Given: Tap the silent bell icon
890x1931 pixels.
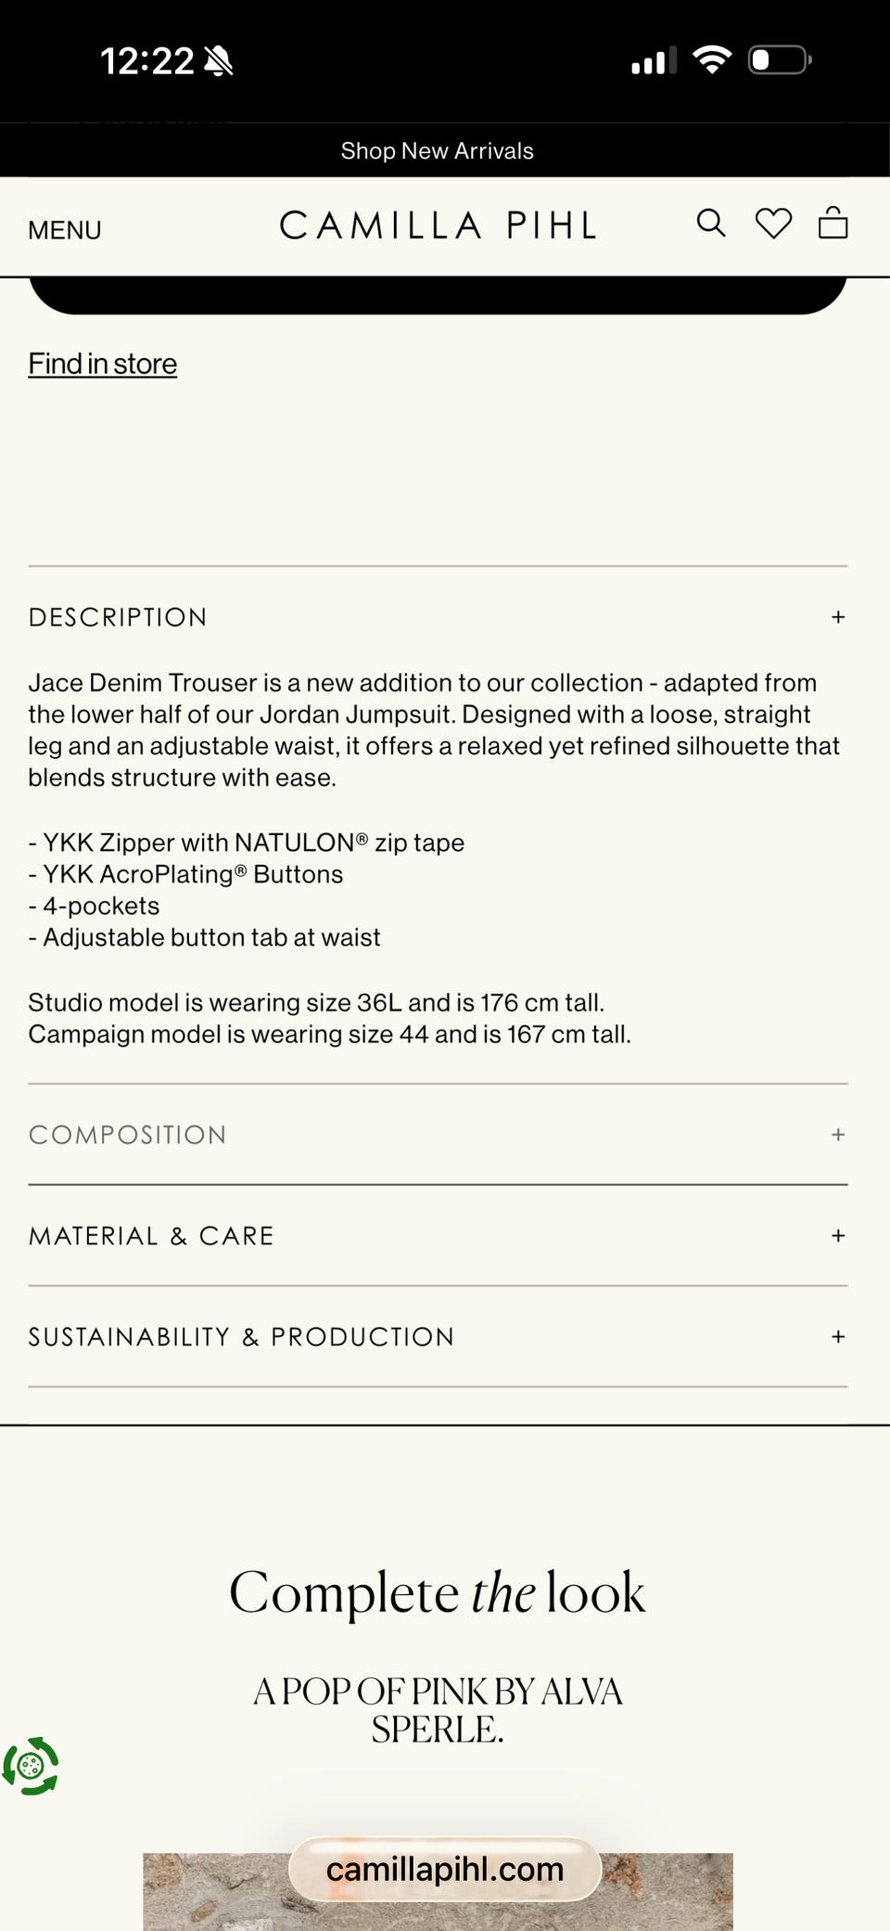Looking at the screenshot, I should (x=219, y=61).
